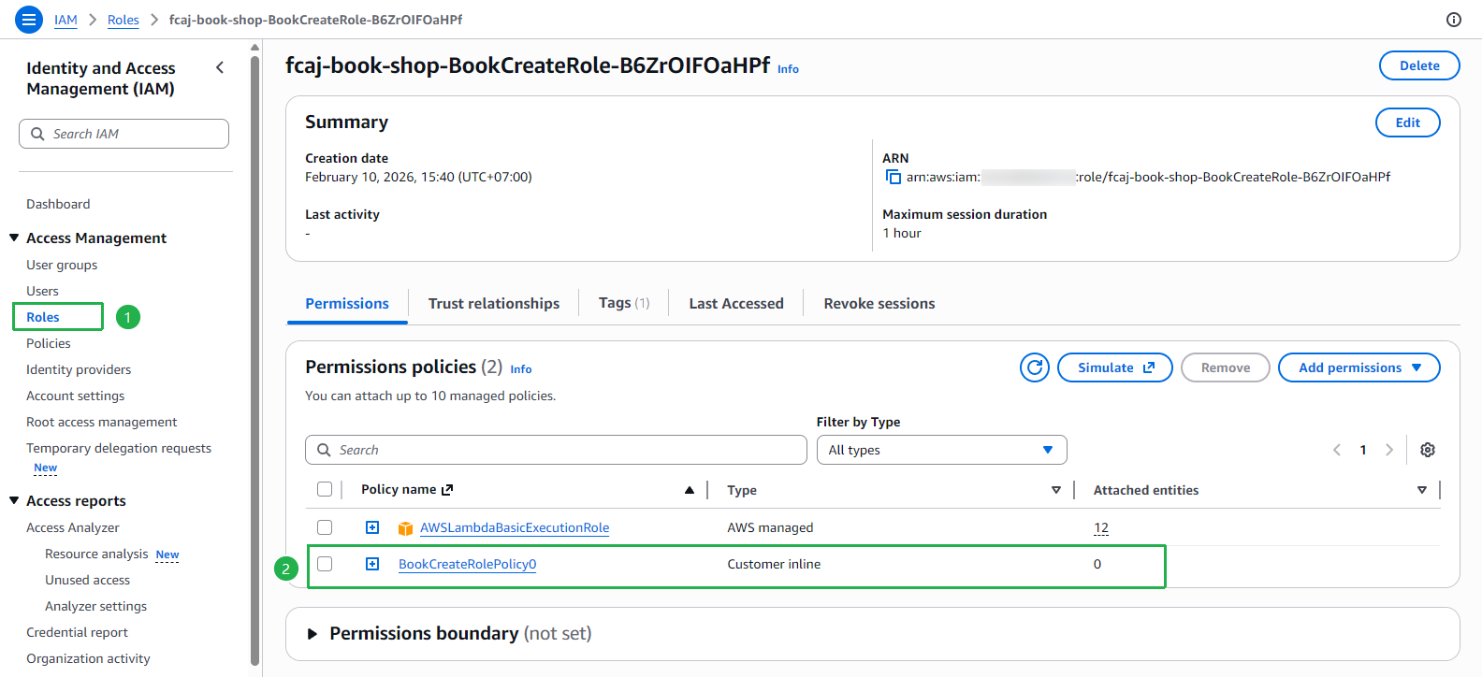1482x677 pixels.
Task: Select Roles in the side navigation
Action: (43, 317)
